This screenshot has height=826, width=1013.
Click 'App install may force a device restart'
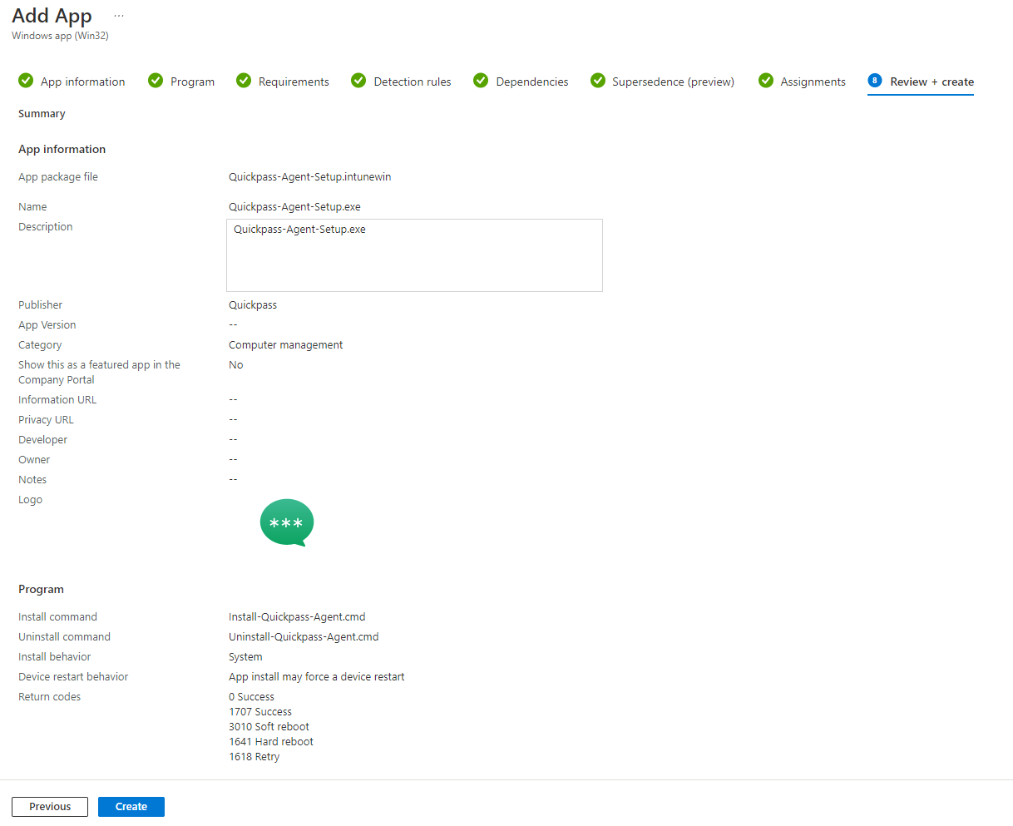click(x=316, y=677)
